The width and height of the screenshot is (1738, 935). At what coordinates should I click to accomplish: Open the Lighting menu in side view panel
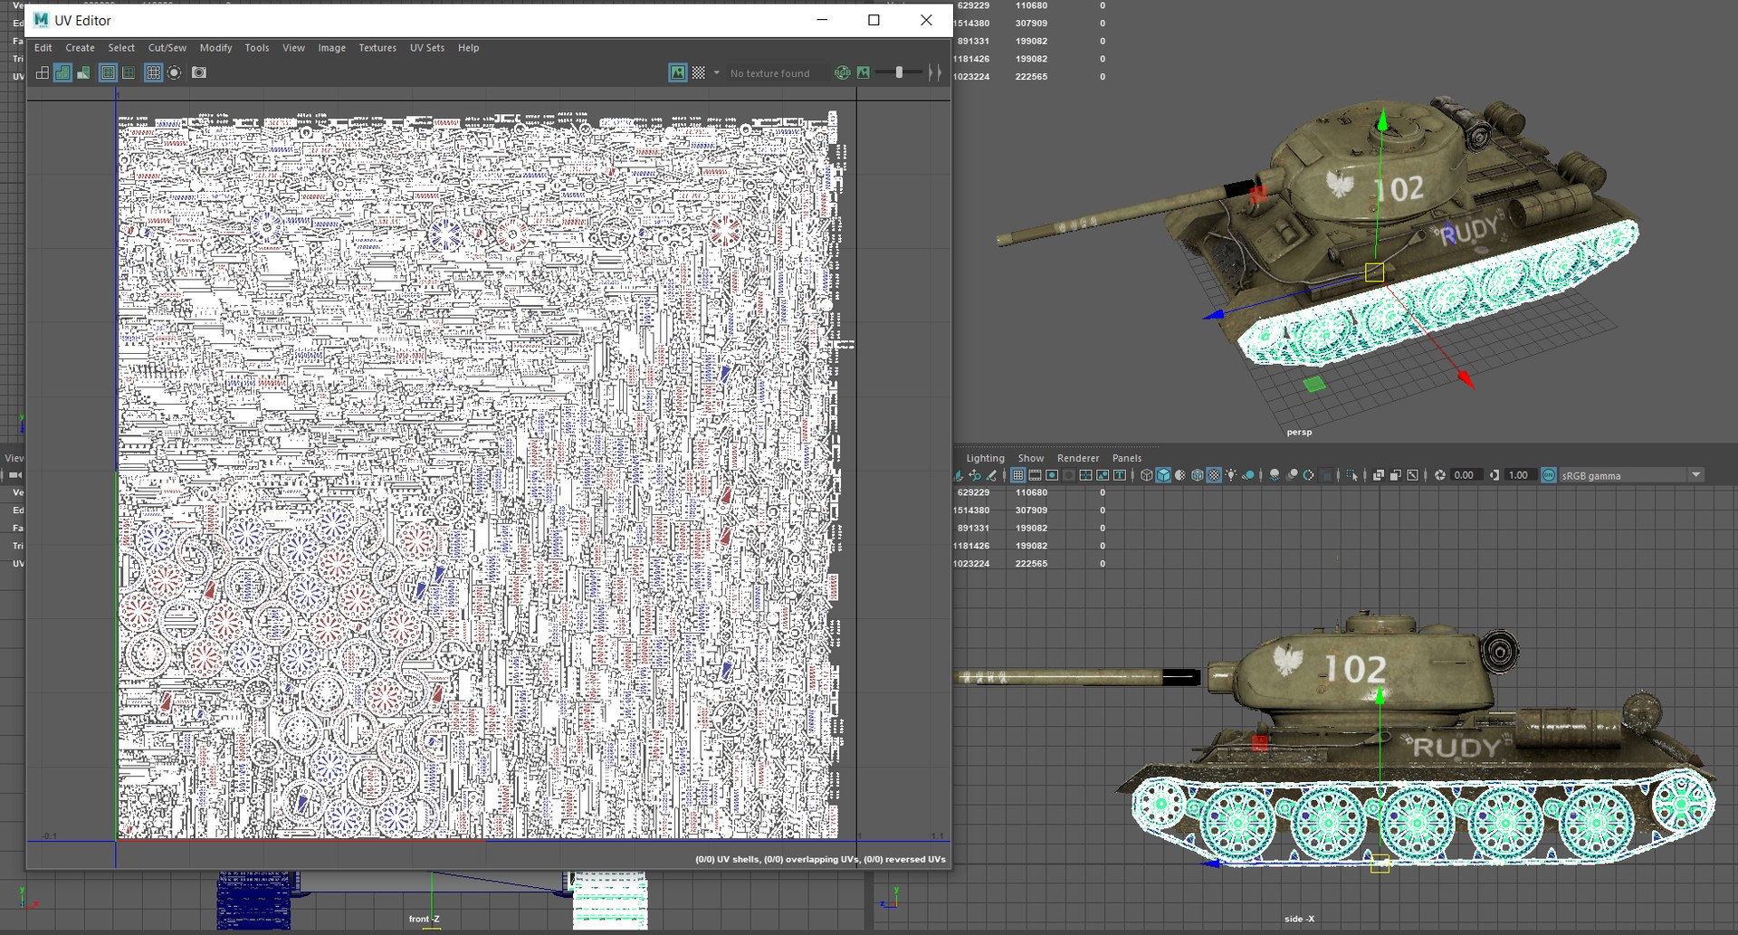[x=985, y=458]
